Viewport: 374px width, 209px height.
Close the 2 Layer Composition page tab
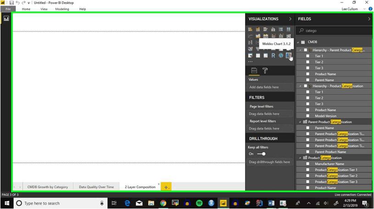[159, 184]
